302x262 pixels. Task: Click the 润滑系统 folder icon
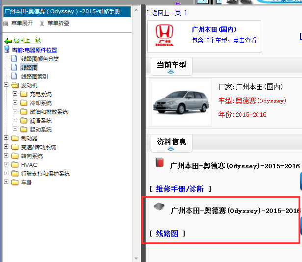pos(24,121)
